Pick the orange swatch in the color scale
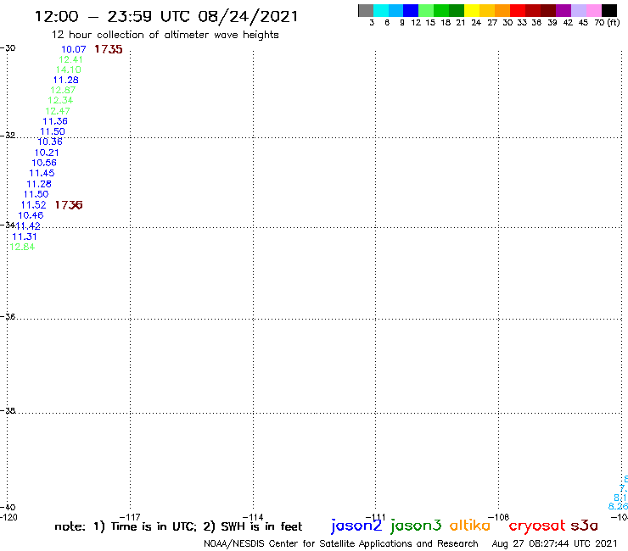 coord(502,10)
